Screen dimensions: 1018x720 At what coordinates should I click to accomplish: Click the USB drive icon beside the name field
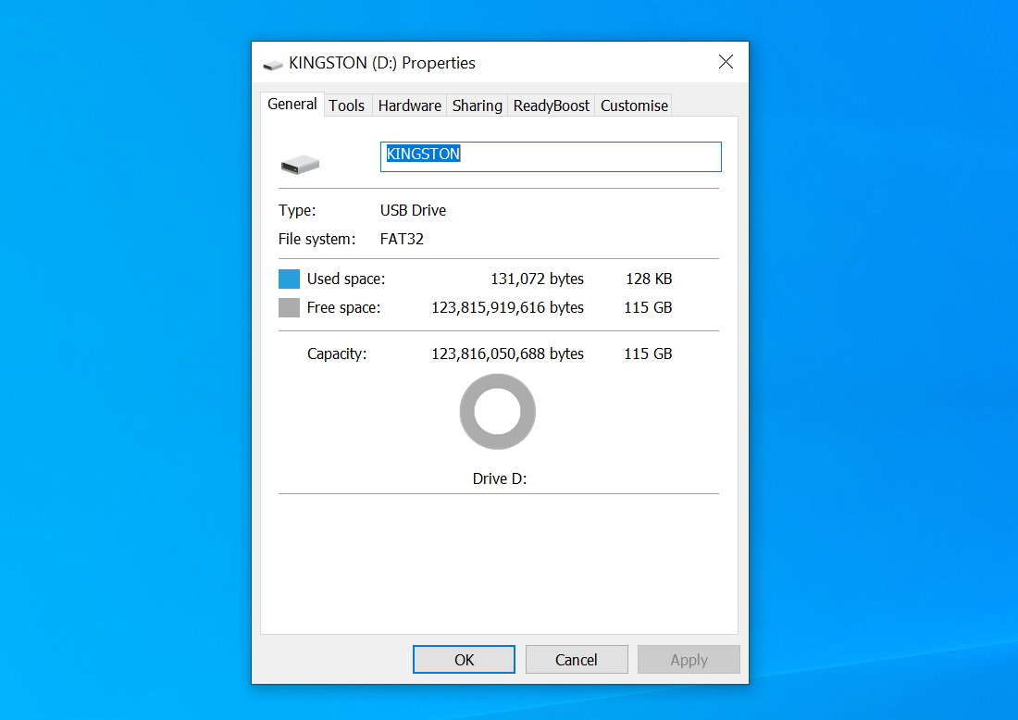pyautogui.click(x=300, y=164)
